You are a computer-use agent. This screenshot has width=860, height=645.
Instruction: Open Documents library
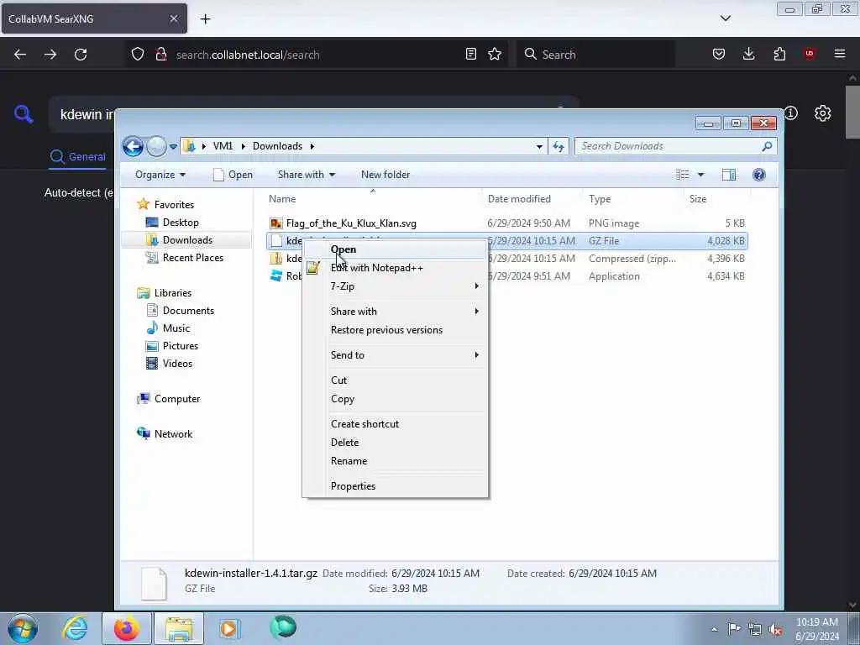pyautogui.click(x=188, y=311)
